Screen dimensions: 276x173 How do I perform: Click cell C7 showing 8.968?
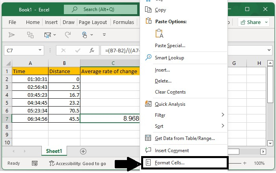point(110,119)
